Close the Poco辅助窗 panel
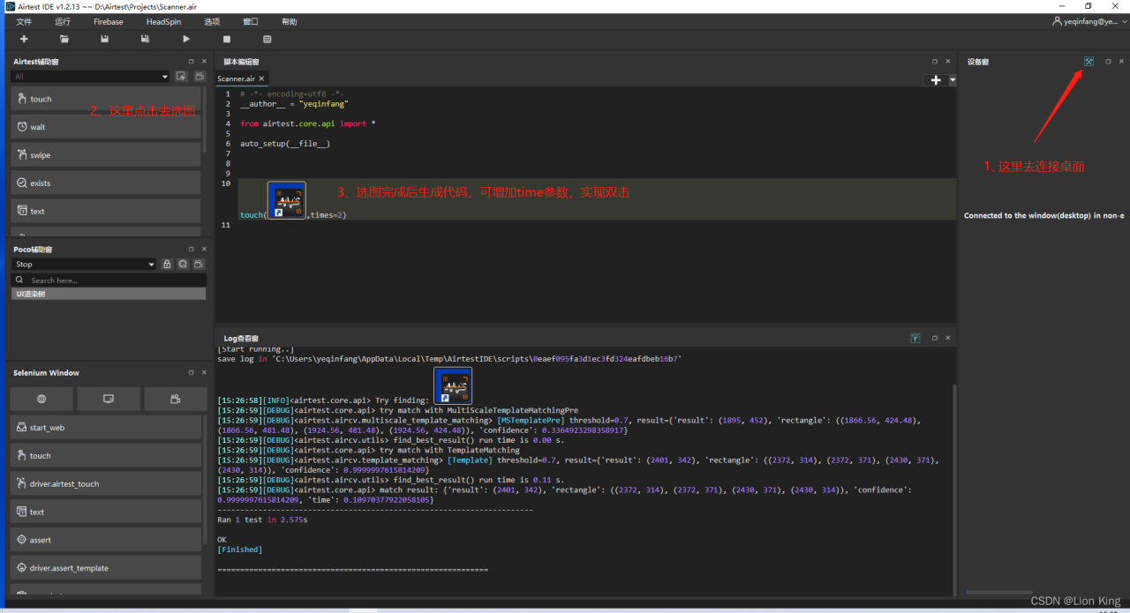The image size is (1130, 613). tap(204, 250)
